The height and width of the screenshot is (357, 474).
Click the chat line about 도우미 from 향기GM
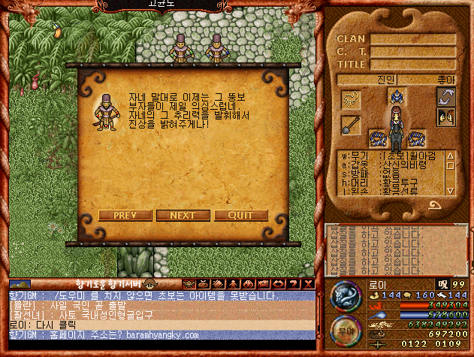click(162, 295)
